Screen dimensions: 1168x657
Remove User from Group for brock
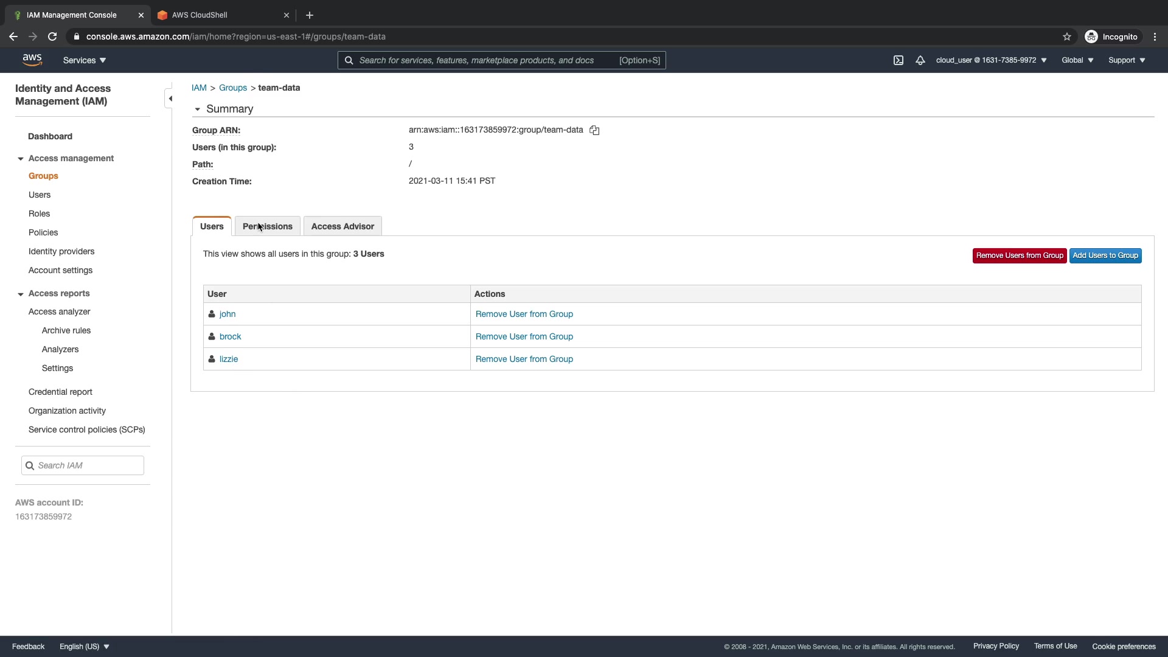tap(524, 336)
